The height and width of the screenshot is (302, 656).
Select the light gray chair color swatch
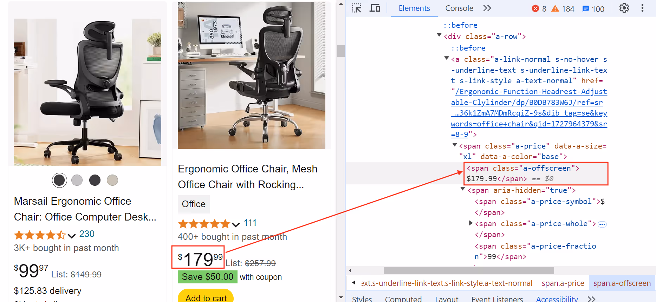(77, 180)
